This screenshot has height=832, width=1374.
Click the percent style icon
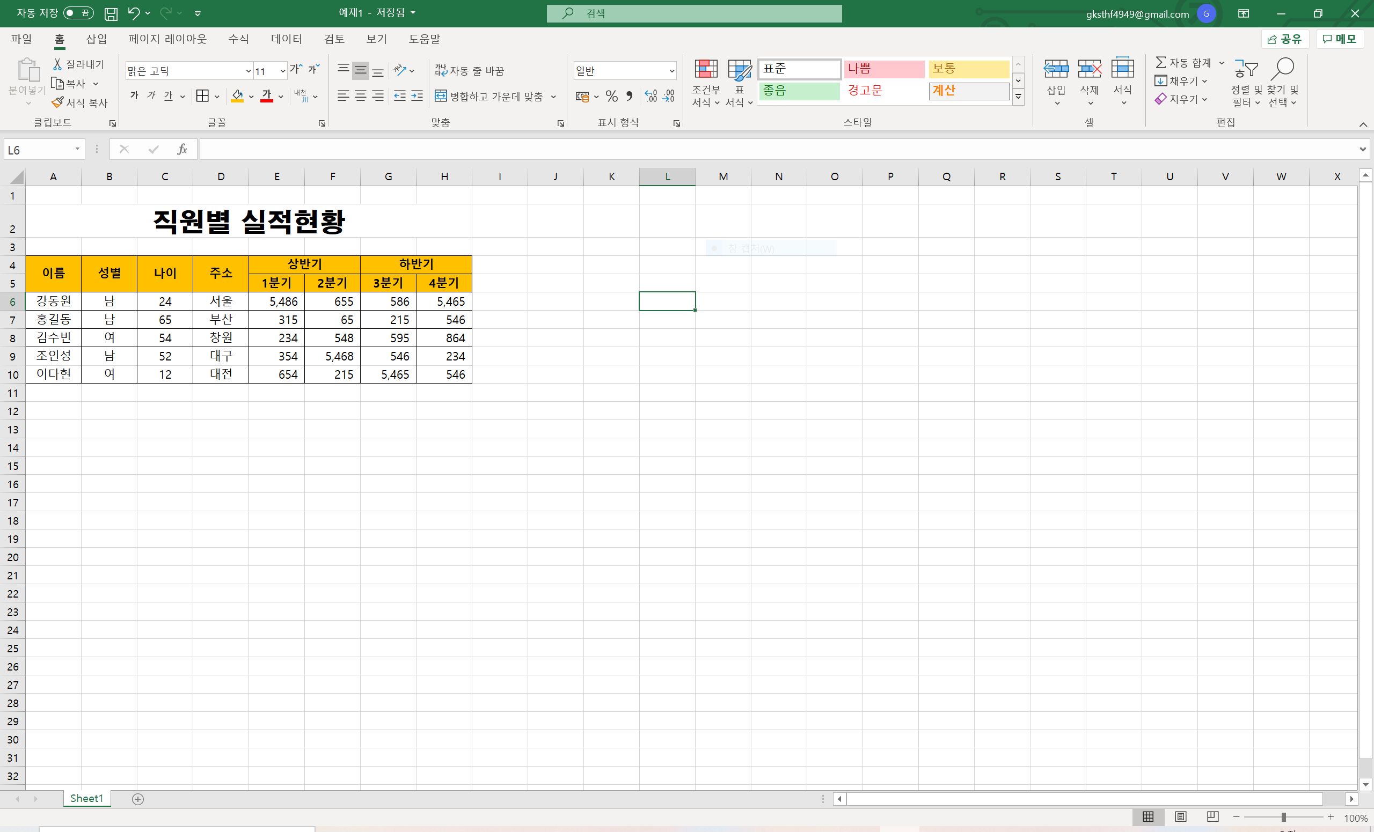611,97
